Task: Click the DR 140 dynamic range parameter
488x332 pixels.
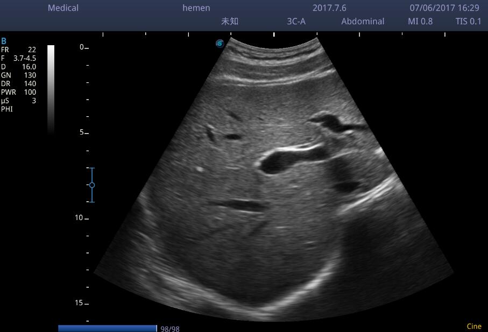Action: point(18,84)
